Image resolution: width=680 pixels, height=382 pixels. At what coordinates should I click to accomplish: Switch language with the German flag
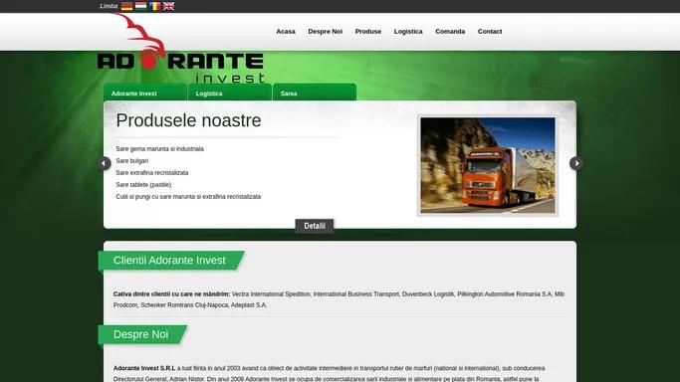tap(126, 6)
